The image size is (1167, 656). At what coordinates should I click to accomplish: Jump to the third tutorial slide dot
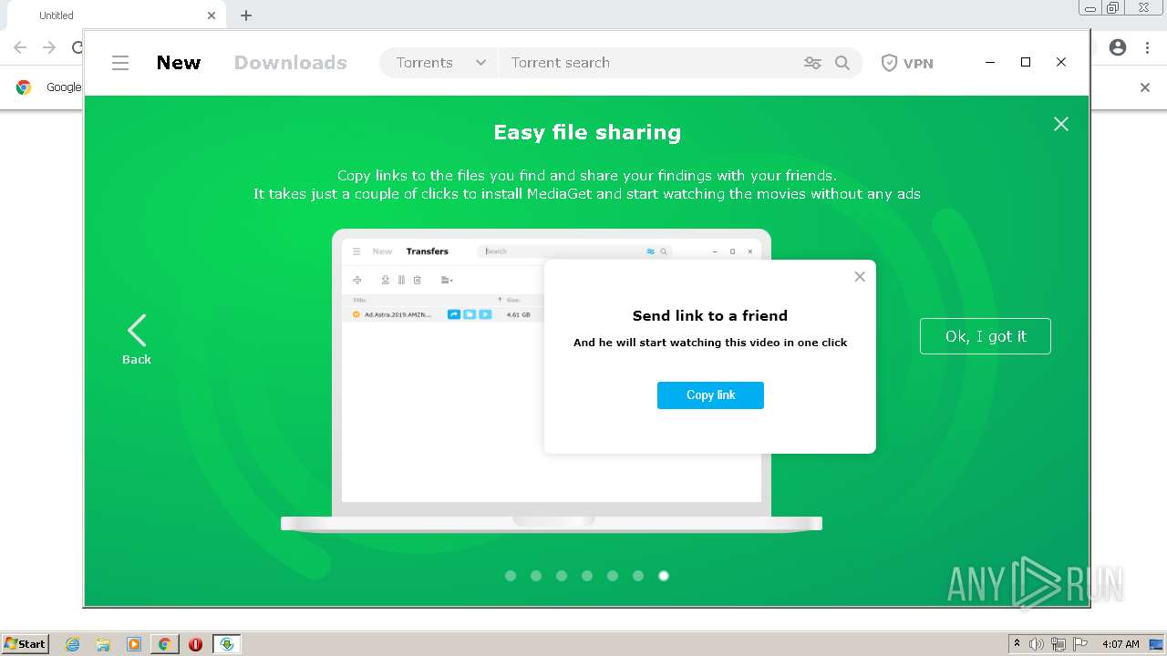562,576
